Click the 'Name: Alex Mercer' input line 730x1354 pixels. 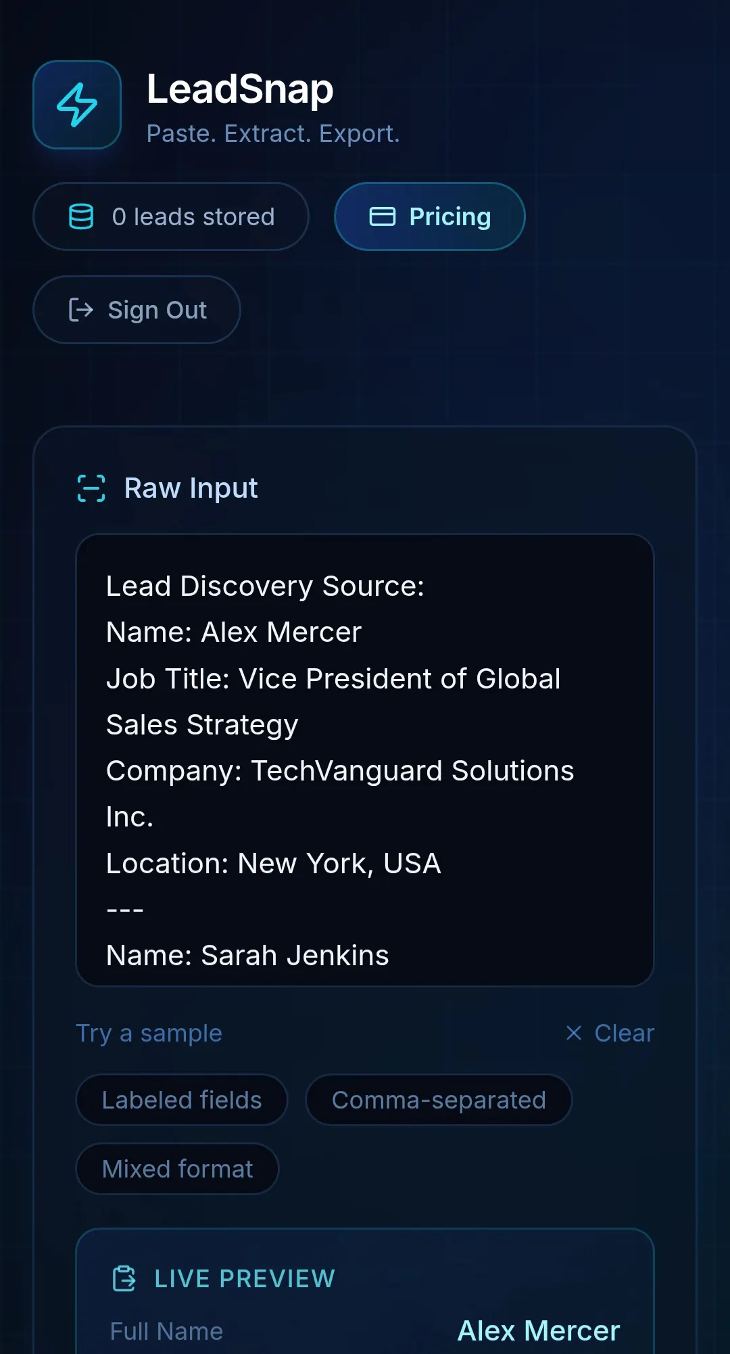coord(234,632)
